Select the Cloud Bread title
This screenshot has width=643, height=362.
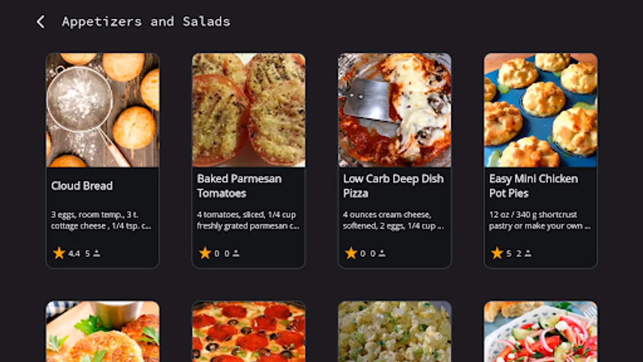coord(82,186)
